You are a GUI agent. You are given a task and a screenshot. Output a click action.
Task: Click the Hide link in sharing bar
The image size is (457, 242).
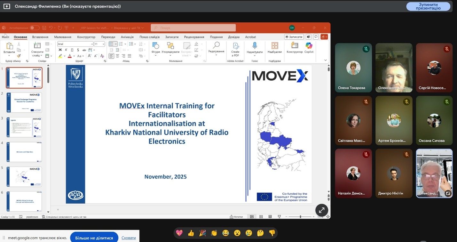[129, 238]
